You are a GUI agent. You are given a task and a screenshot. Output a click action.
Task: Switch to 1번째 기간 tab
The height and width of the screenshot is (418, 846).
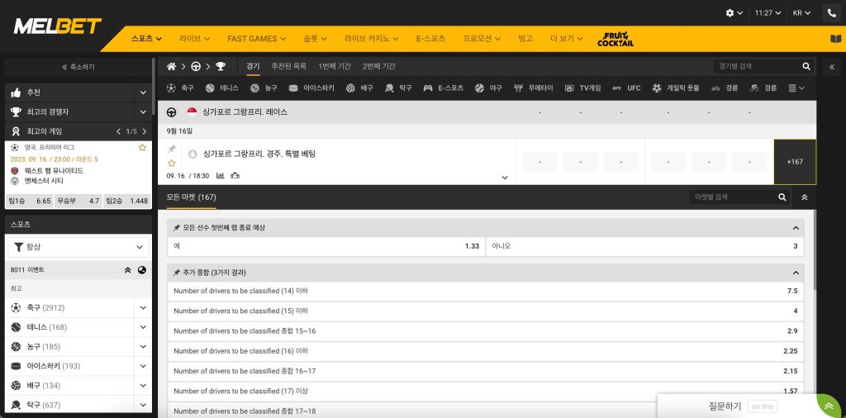pos(335,66)
